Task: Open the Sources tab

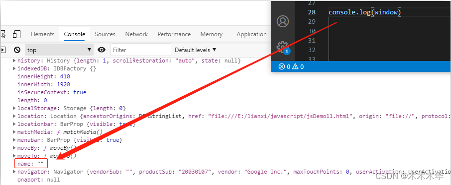Action: click(105, 34)
